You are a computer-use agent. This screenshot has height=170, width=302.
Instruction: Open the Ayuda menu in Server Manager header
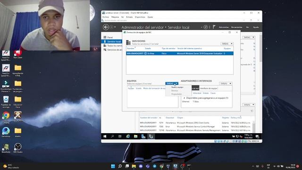coord(256,27)
